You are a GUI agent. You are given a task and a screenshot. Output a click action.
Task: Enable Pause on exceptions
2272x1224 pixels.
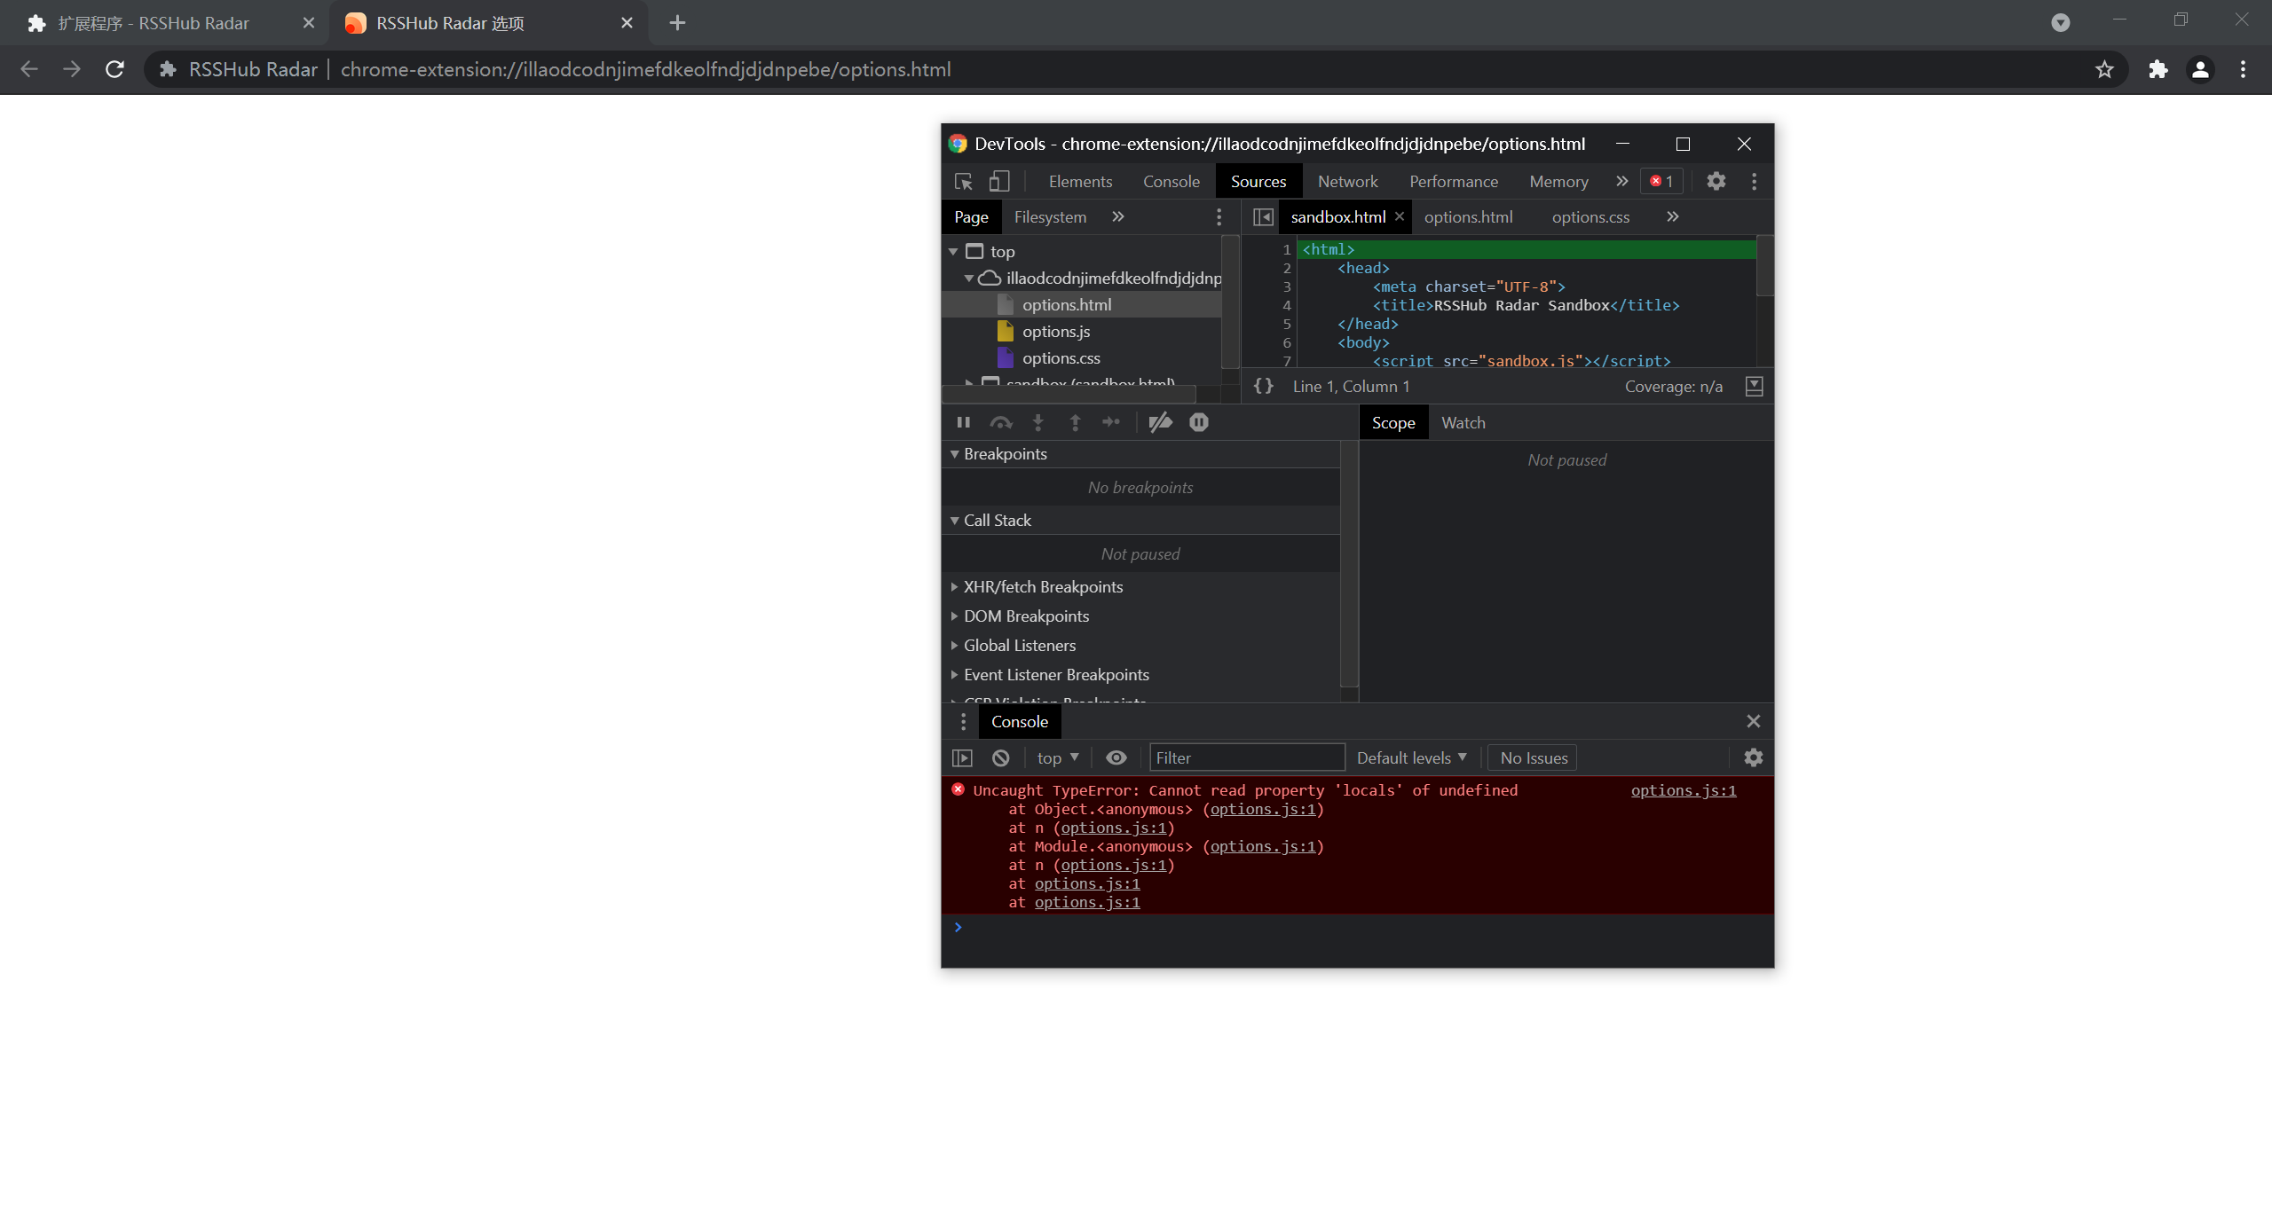pos(1199,422)
